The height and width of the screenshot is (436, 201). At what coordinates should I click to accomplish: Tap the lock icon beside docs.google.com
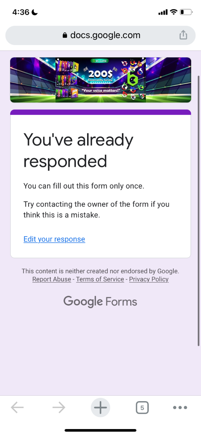[x=65, y=35]
